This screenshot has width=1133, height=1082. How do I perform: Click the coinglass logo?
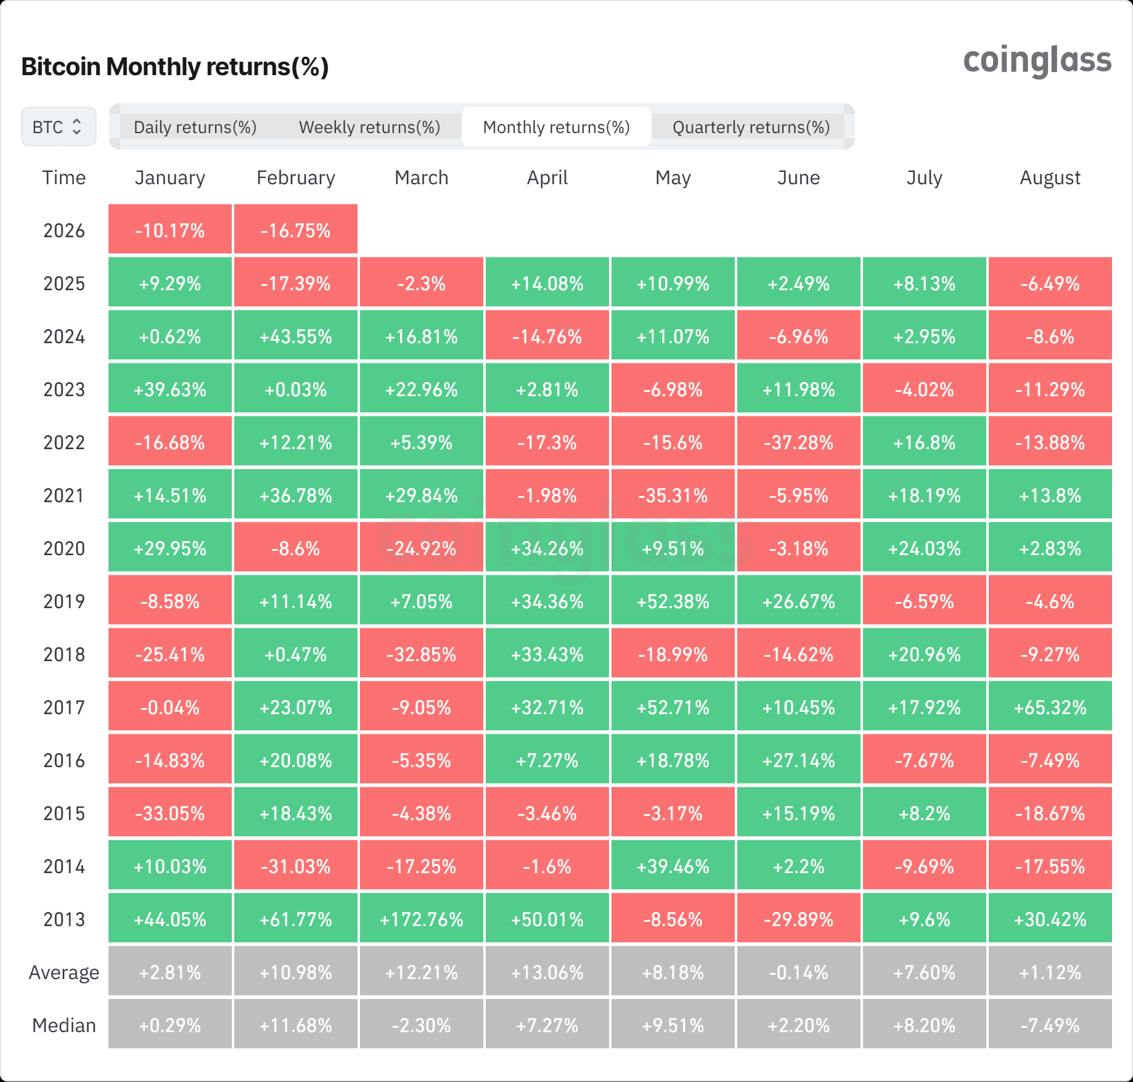pos(1037,60)
